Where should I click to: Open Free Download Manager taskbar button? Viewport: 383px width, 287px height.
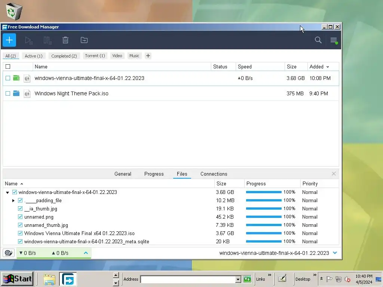[68, 279]
